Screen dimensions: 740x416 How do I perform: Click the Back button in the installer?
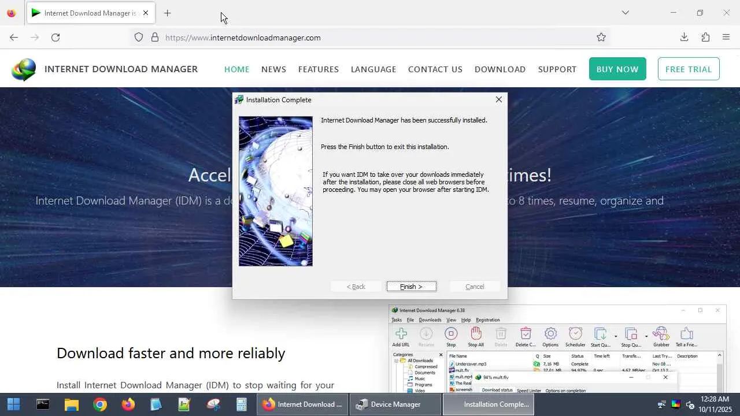[x=356, y=287]
